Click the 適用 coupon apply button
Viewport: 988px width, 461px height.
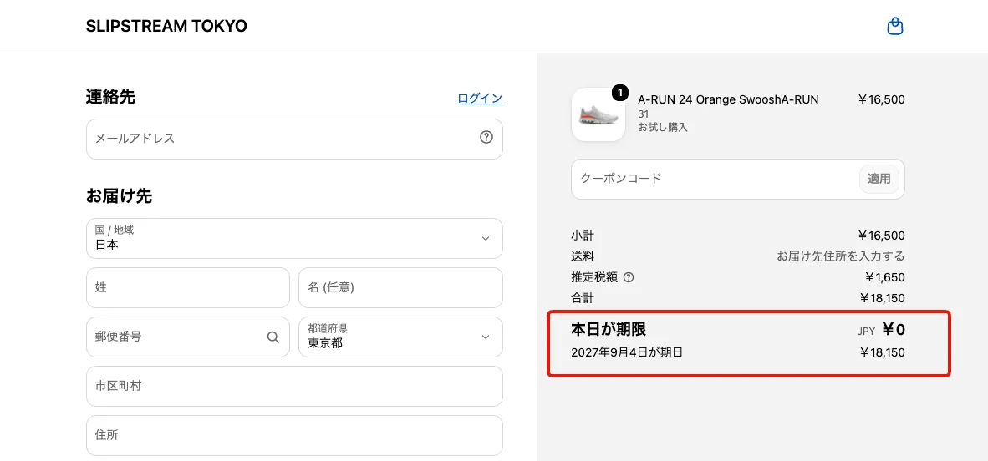(879, 179)
